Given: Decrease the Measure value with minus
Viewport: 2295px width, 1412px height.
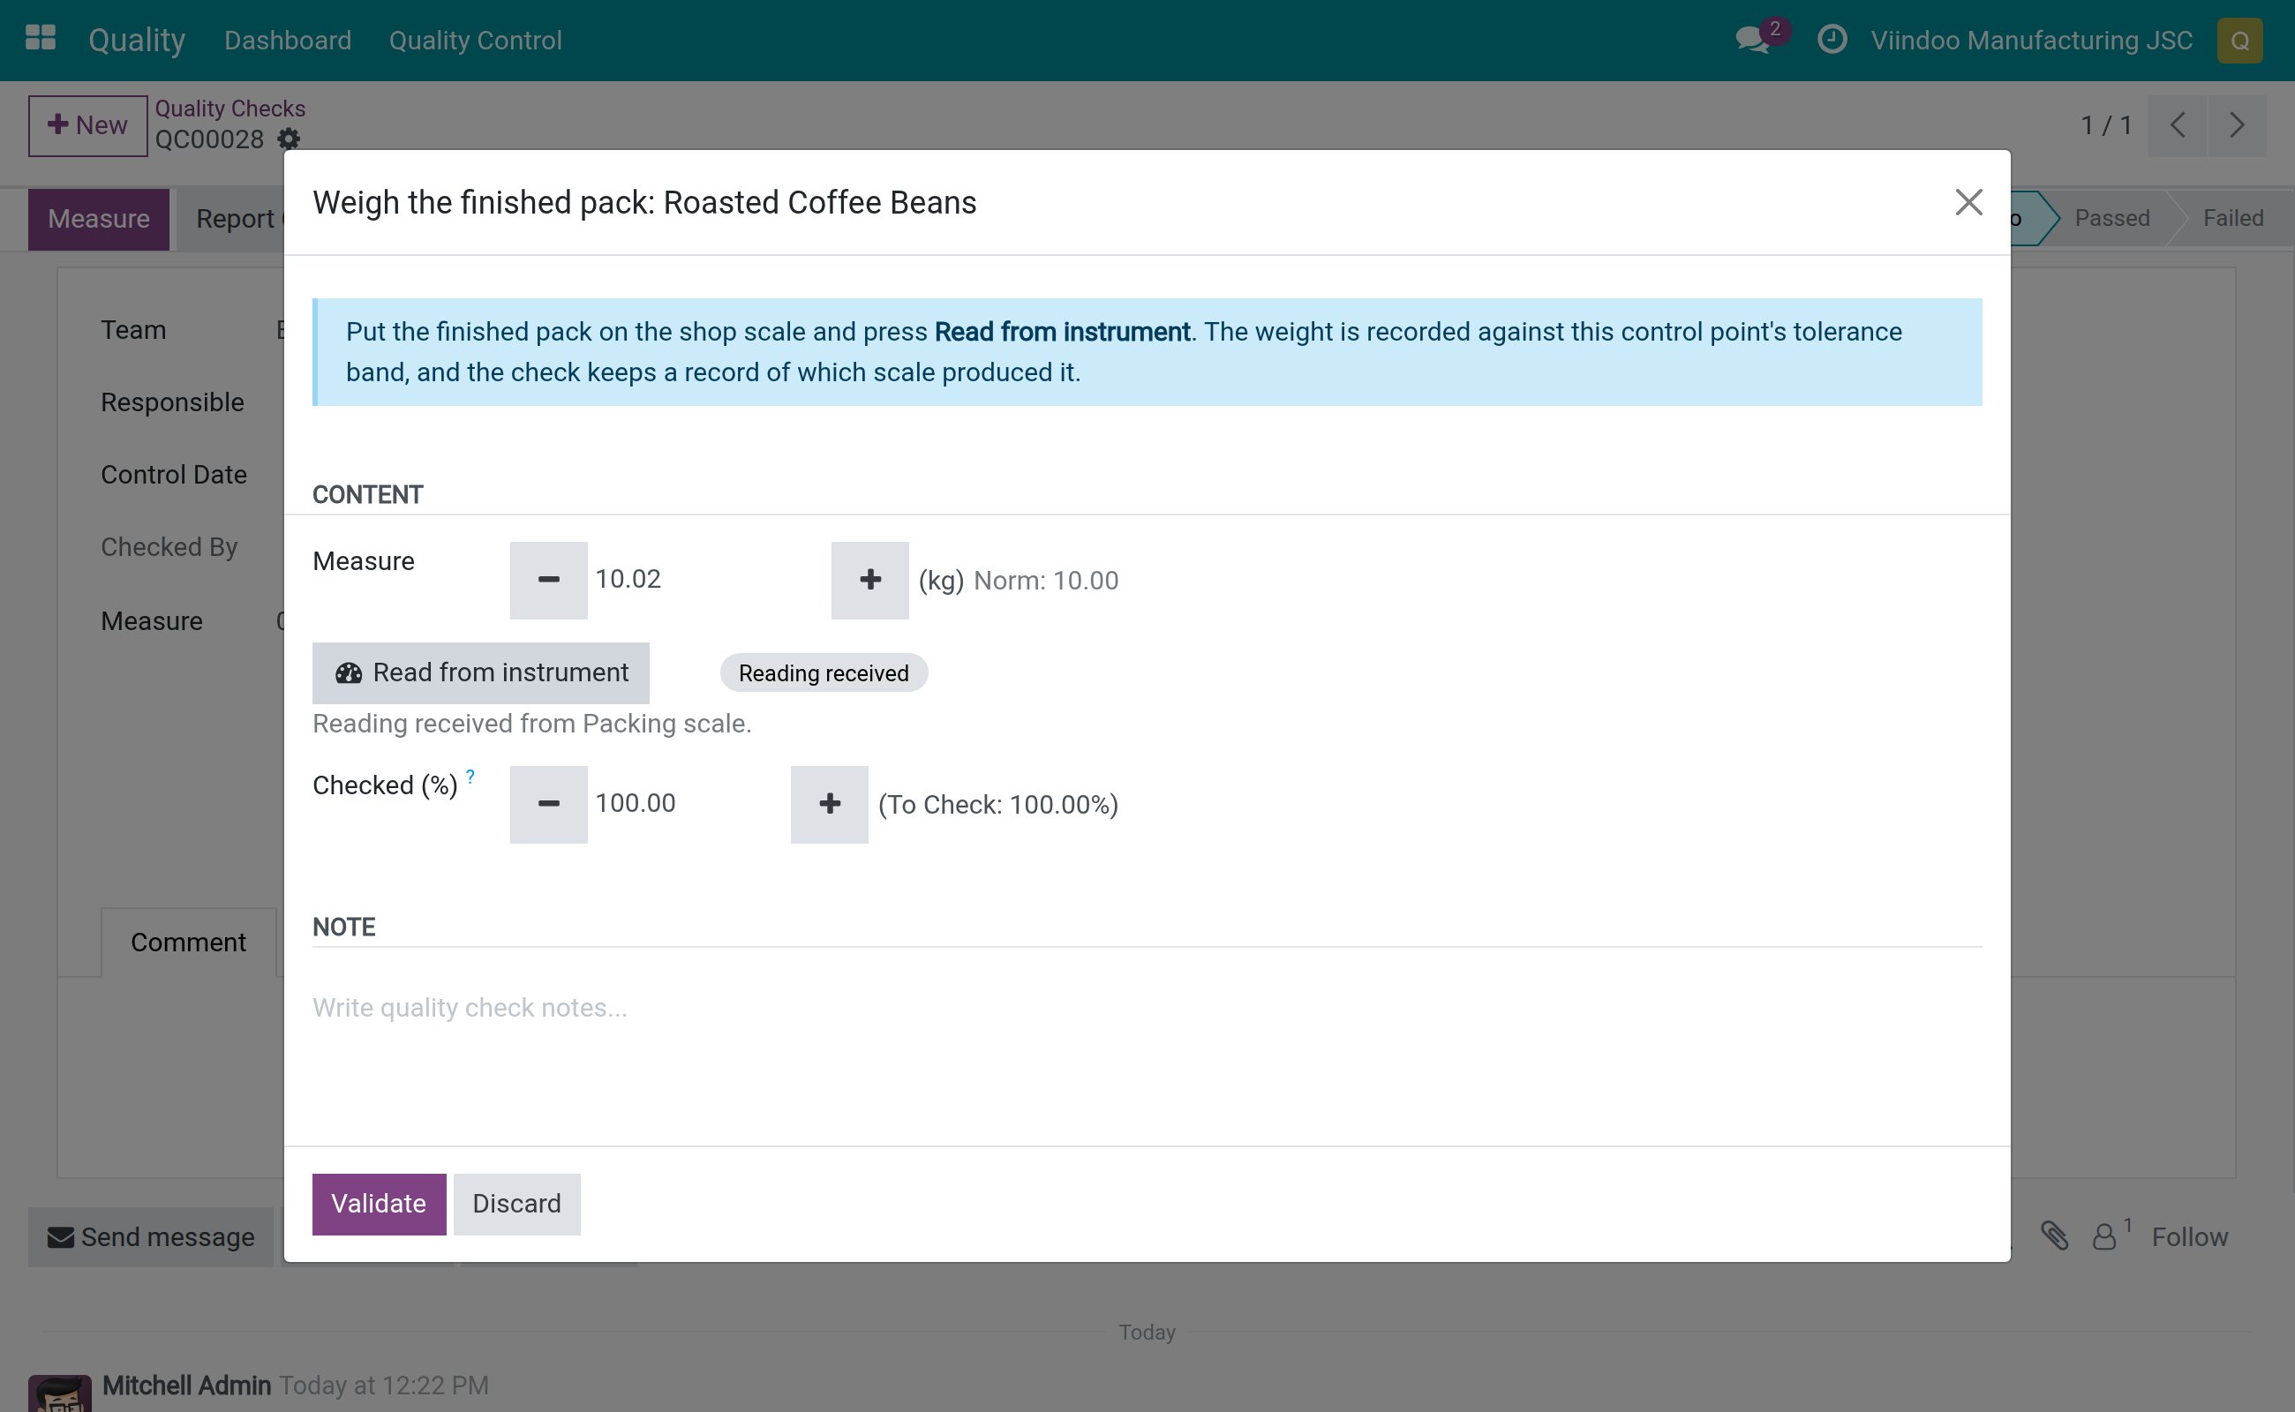Looking at the screenshot, I should (548, 580).
